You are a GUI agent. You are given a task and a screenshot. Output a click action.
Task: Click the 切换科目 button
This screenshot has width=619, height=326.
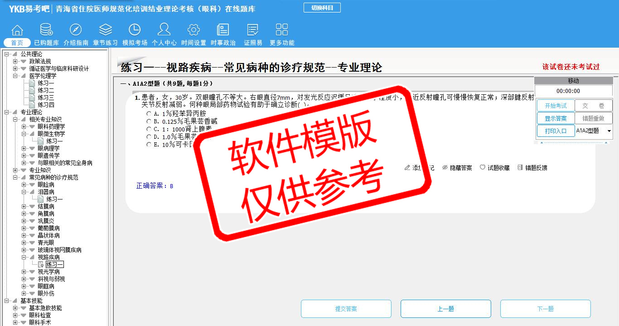click(322, 8)
